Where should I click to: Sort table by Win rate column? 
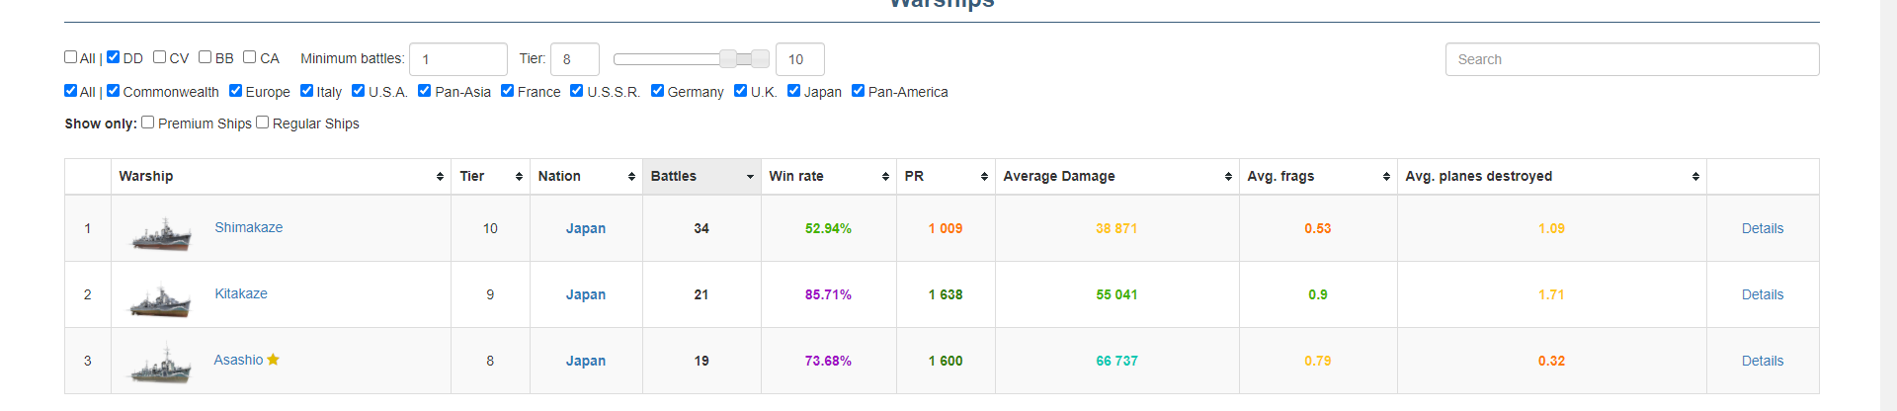(x=828, y=176)
